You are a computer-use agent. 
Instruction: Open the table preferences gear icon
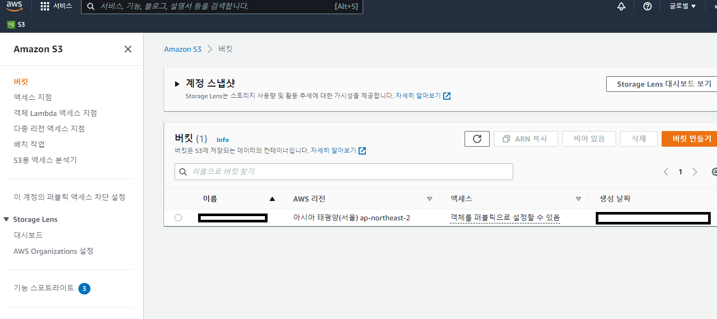point(714,172)
